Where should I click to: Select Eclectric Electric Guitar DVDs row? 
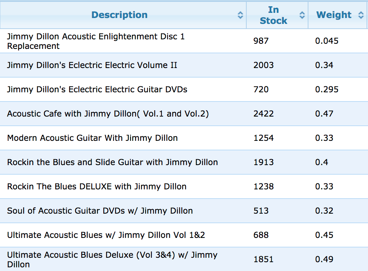click(x=184, y=89)
